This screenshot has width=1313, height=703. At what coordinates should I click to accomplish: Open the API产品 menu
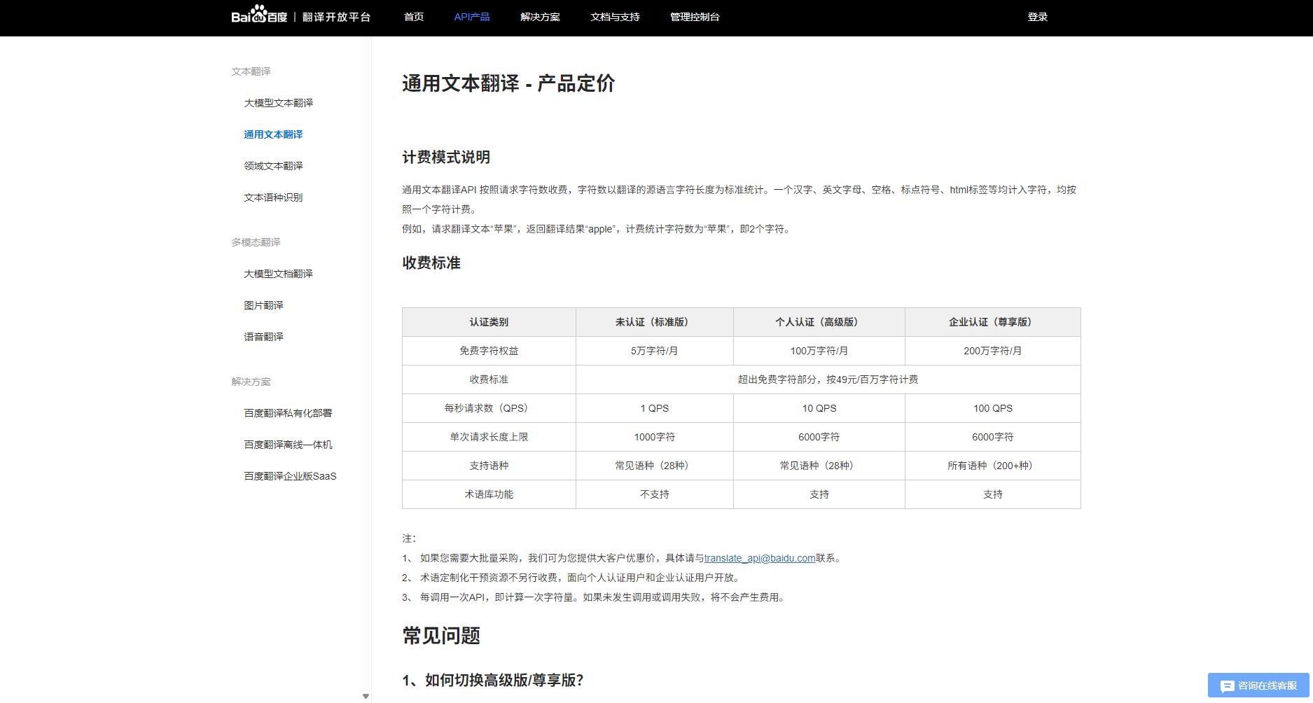(x=472, y=16)
